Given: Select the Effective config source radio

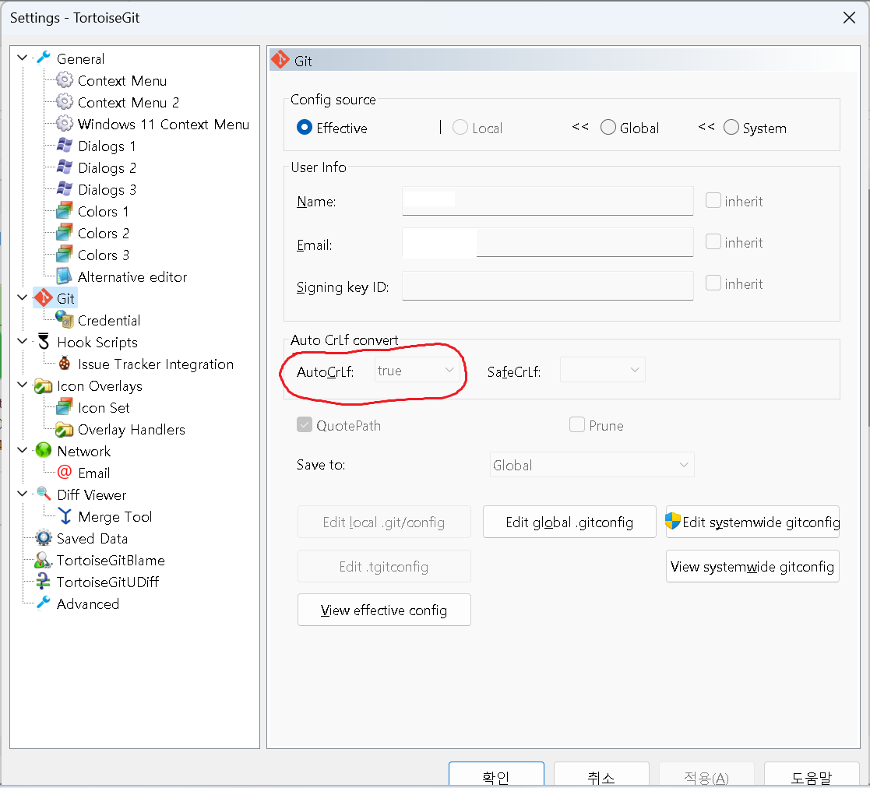Looking at the screenshot, I should pyautogui.click(x=304, y=128).
